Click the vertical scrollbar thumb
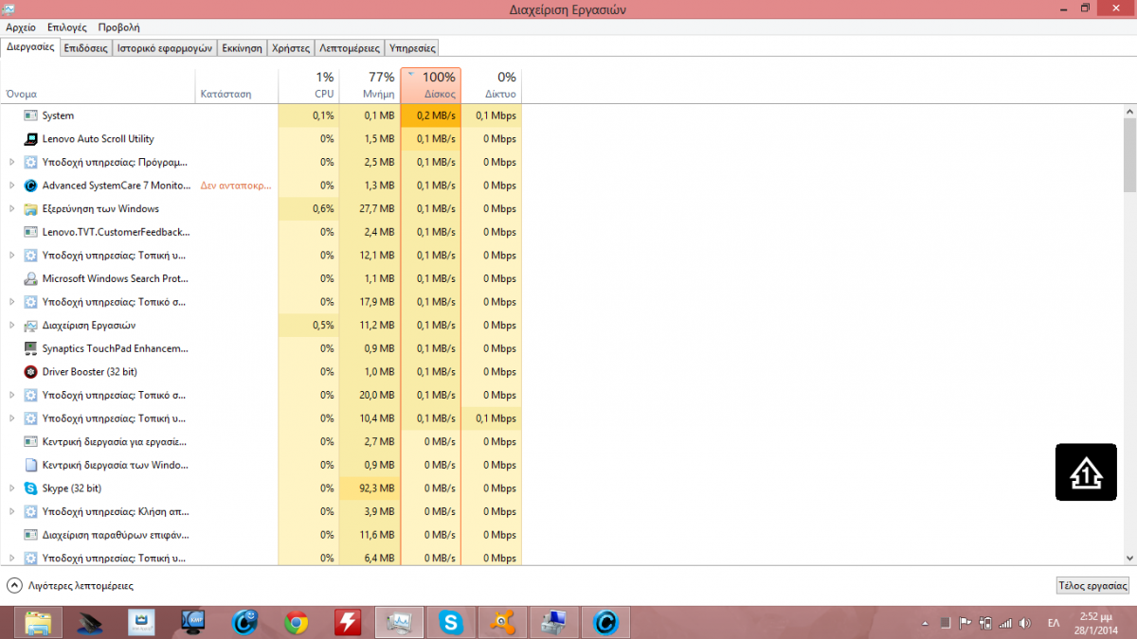The height and width of the screenshot is (639, 1137). tap(1129, 153)
